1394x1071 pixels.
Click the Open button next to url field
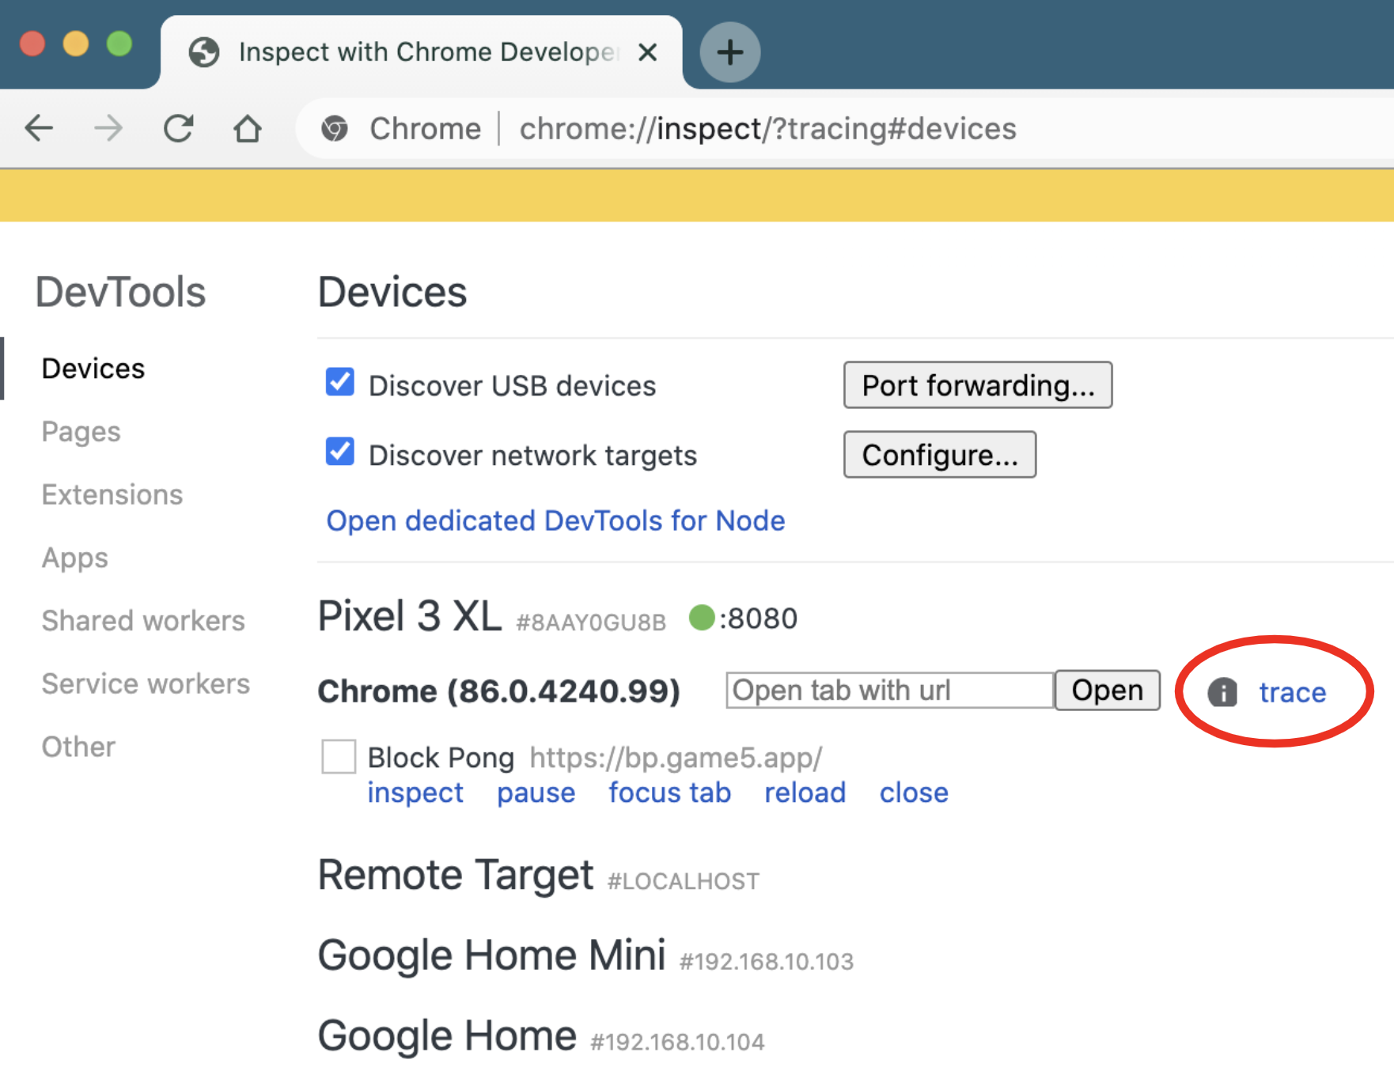pos(1107,691)
